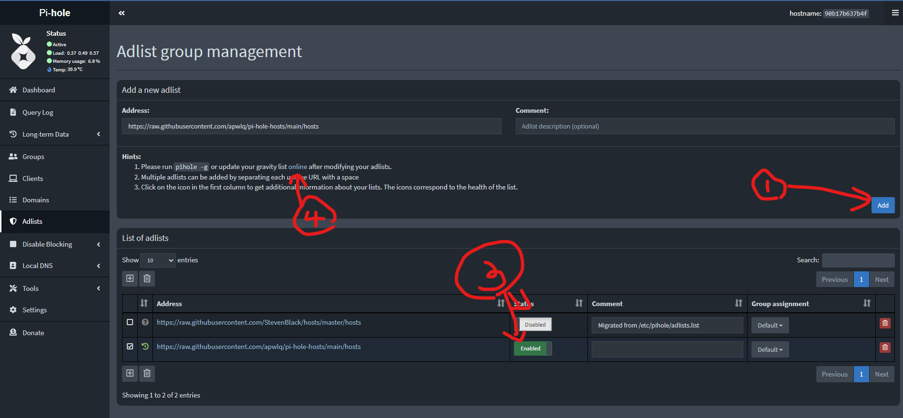This screenshot has height=418, width=903.
Task: Open the Settings page
Action: pyautogui.click(x=55, y=310)
